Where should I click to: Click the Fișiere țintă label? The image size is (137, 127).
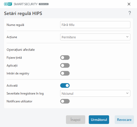[14, 58]
